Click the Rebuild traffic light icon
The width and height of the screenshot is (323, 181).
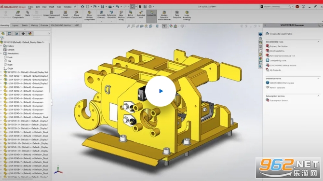[x=140, y=7]
